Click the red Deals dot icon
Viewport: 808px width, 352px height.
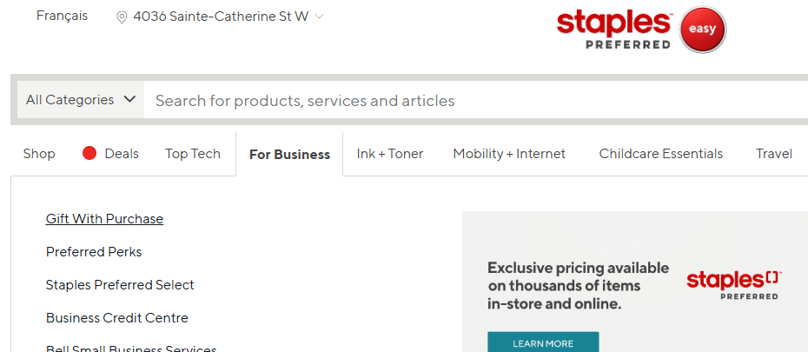pyautogui.click(x=89, y=154)
